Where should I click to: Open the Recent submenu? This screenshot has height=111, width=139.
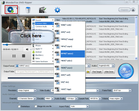tap(43, 20)
